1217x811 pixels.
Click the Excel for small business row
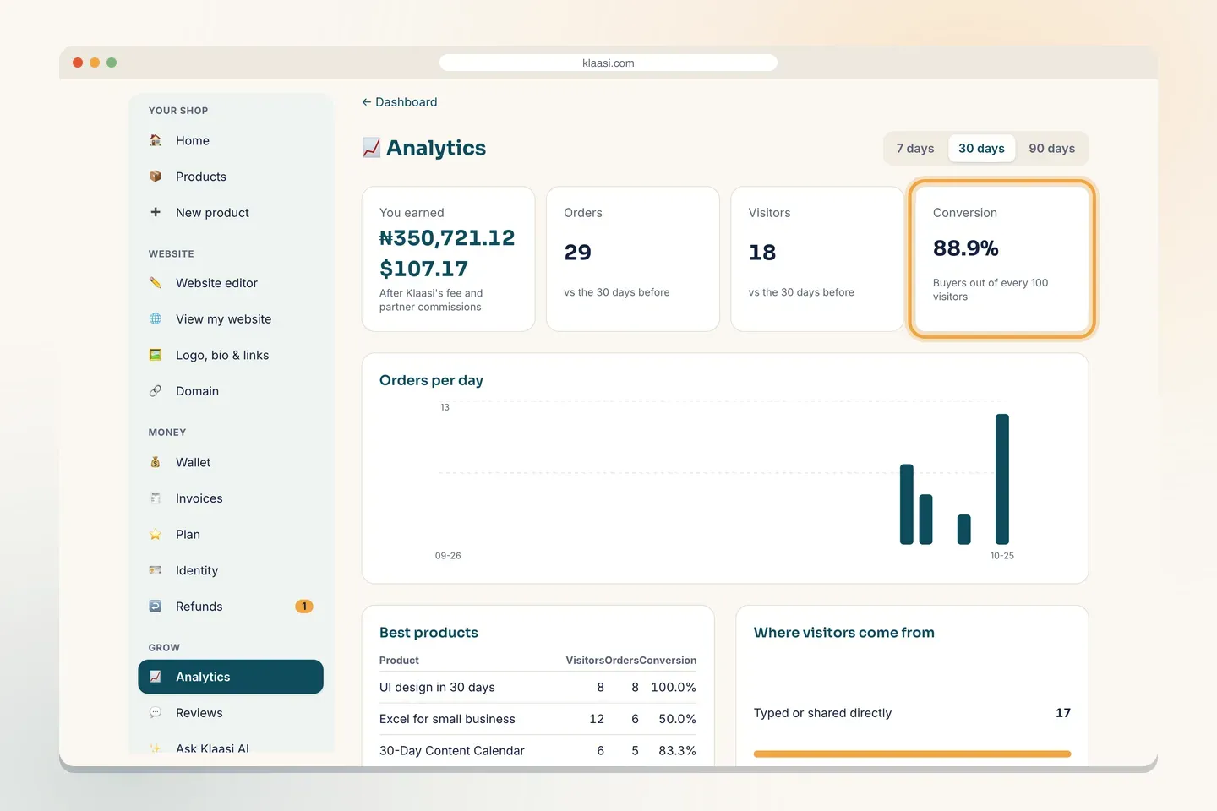tap(538, 719)
